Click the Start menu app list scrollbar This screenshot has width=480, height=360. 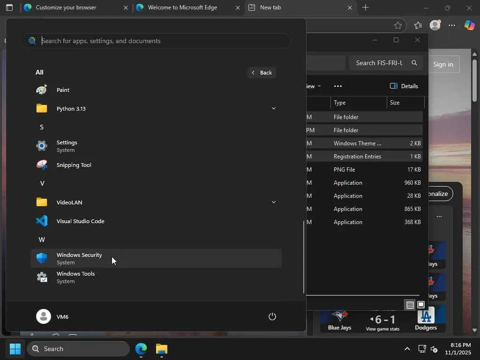point(304,256)
